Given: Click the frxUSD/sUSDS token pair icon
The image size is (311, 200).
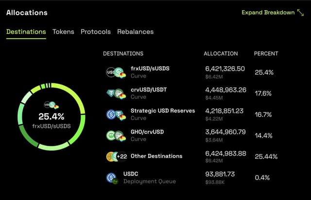Looking at the screenshot, I should point(116,73).
